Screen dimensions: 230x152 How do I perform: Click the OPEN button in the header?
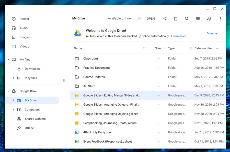151,18
